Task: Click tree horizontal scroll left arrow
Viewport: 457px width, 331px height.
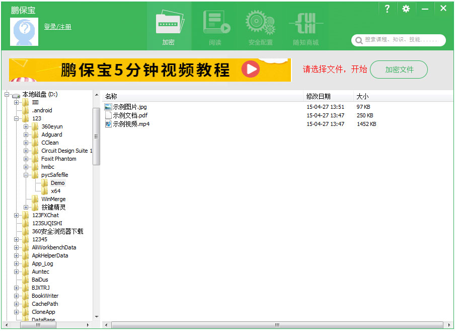Action: click(7, 325)
